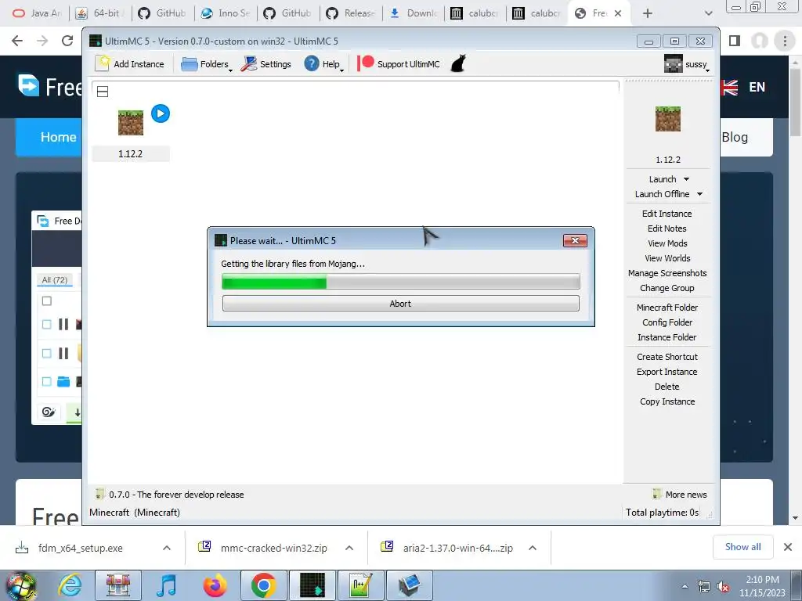Screen dimensions: 802x601
Task: Click Support UltimMC Patreon button
Action: [399, 64]
